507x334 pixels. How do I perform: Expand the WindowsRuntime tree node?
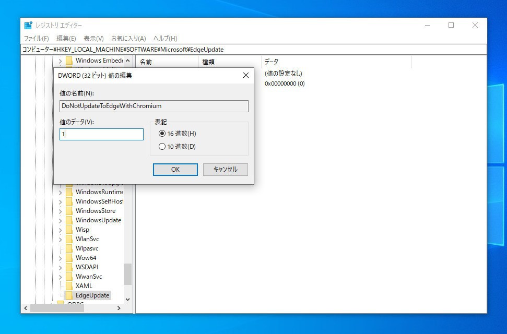[x=60, y=192]
